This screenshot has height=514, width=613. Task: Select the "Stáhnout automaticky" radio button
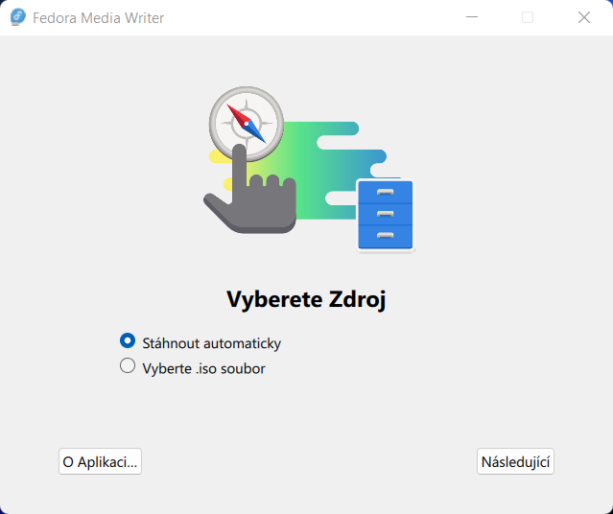(x=128, y=340)
